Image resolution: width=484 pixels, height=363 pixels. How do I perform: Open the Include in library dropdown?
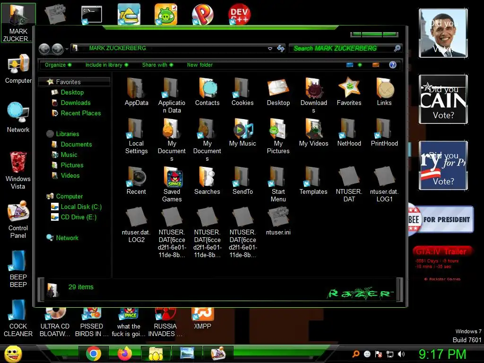point(106,65)
